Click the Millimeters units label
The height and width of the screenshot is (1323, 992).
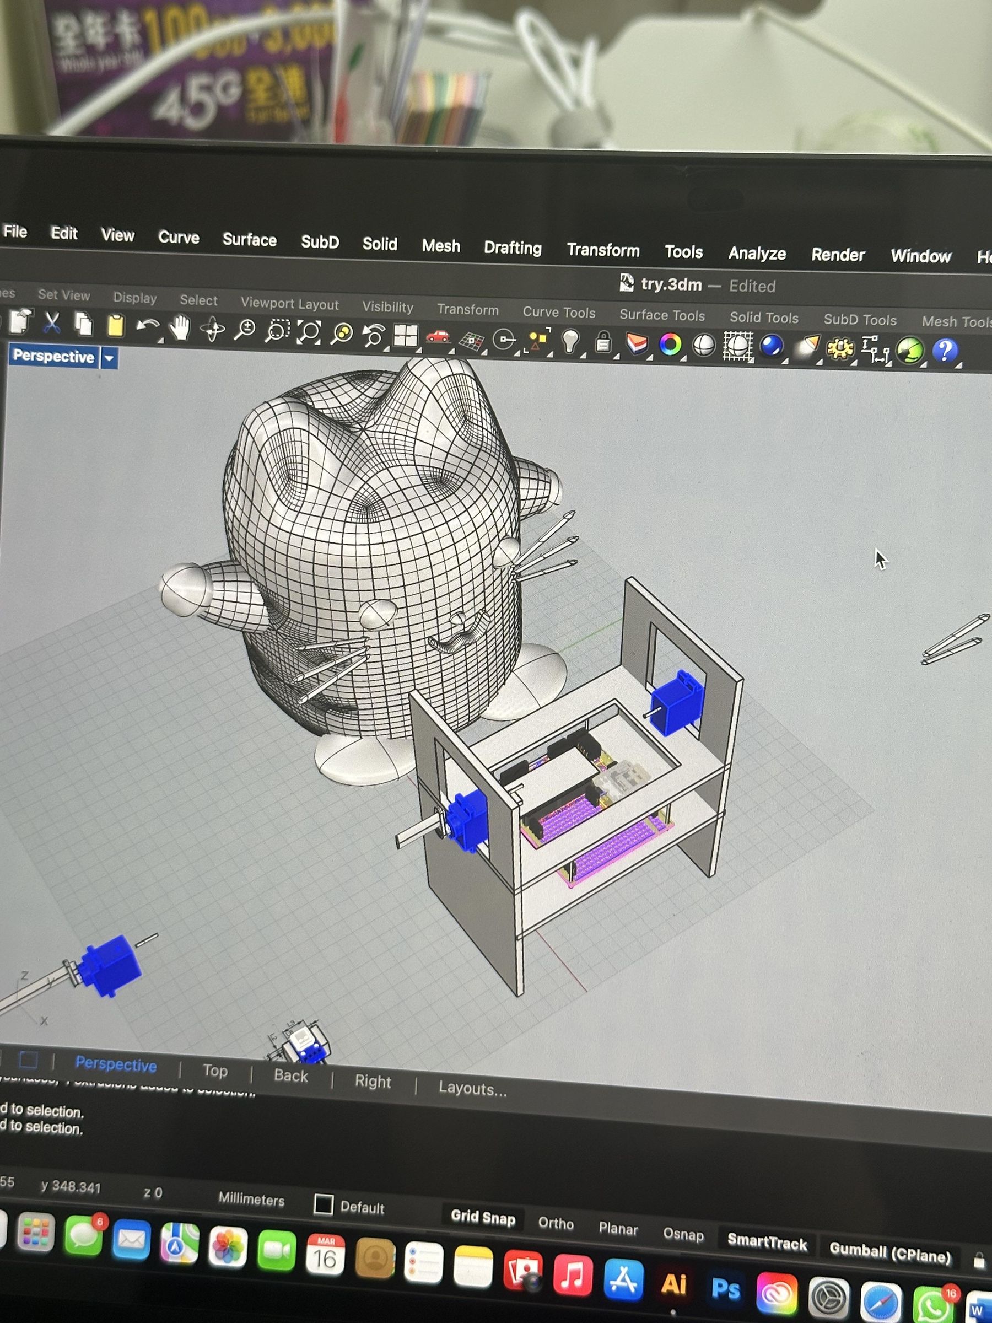pyautogui.click(x=251, y=1198)
